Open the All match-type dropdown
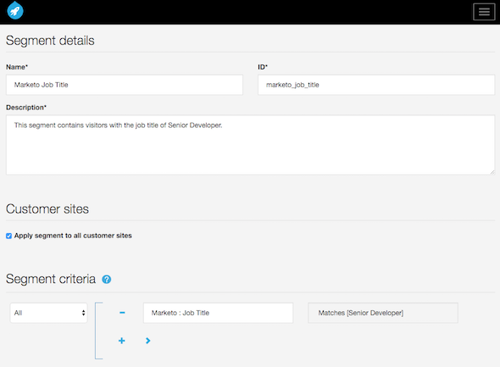This screenshot has width=500, height=367. (49, 313)
